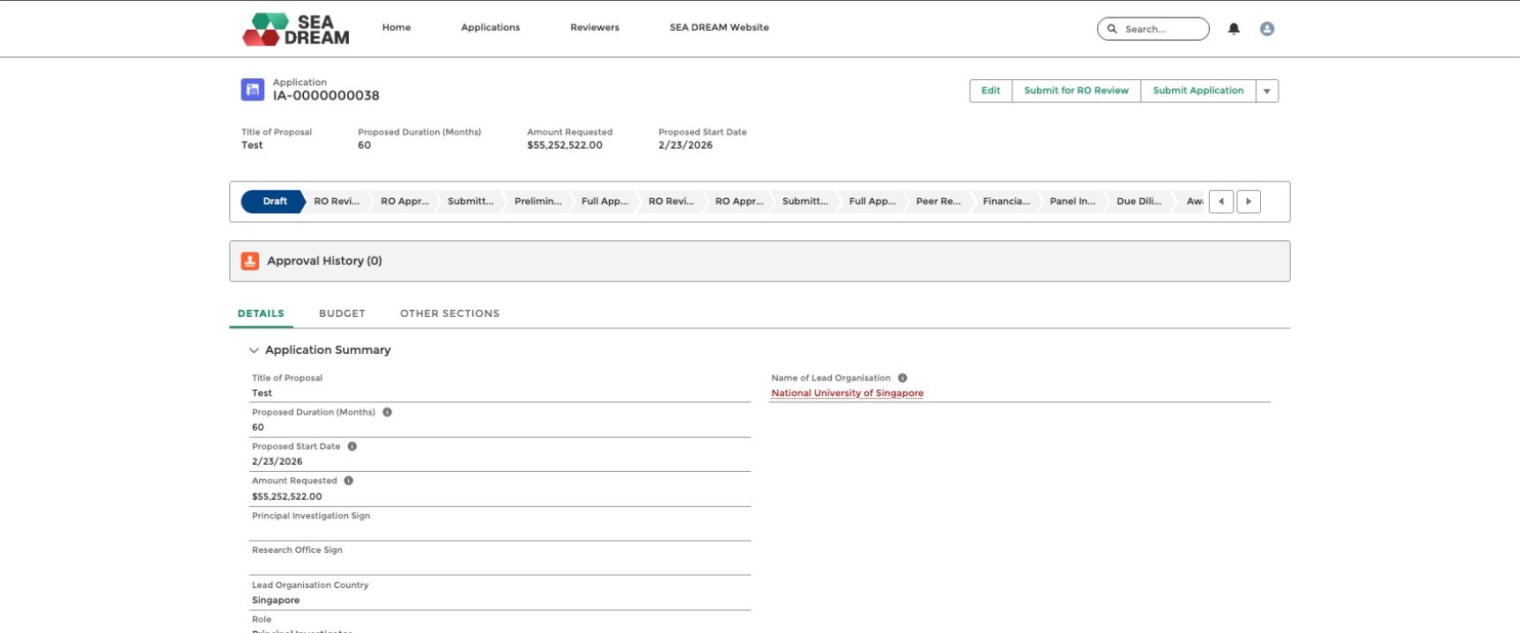1520x633 pixels.
Task: Open SEA DREAM Website link in navigation
Action: [x=719, y=27]
